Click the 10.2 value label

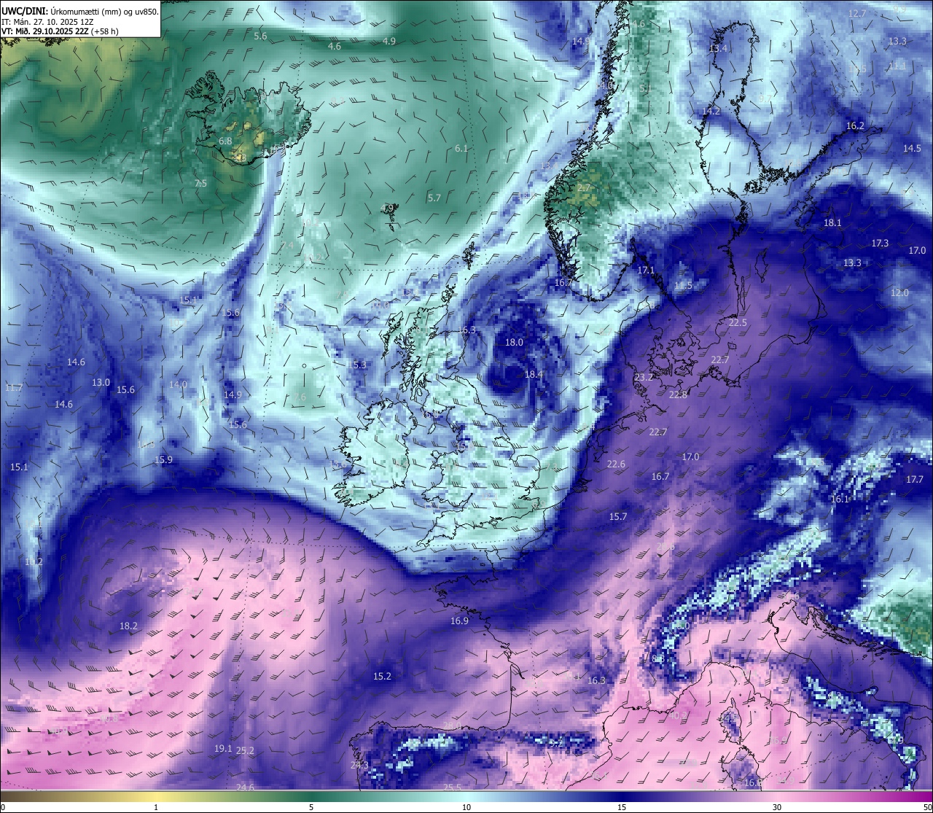pyautogui.click(x=34, y=562)
